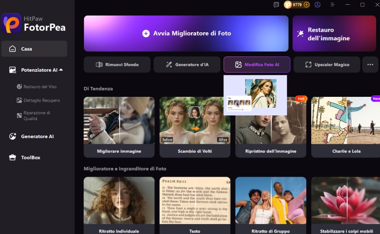Add coins with the plus icon
The height and width of the screenshot is (234, 380).
(x=306, y=5)
